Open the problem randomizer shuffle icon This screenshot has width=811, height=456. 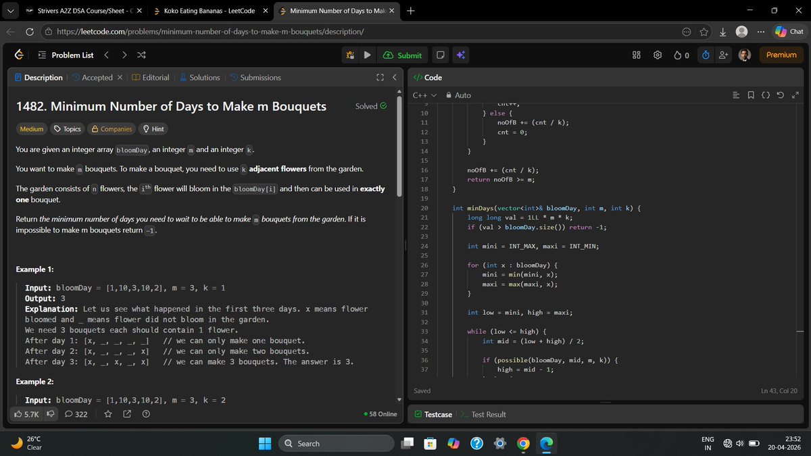click(x=141, y=55)
